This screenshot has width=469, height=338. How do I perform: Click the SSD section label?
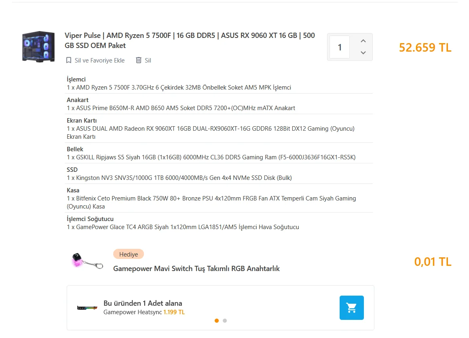coord(72,170)
